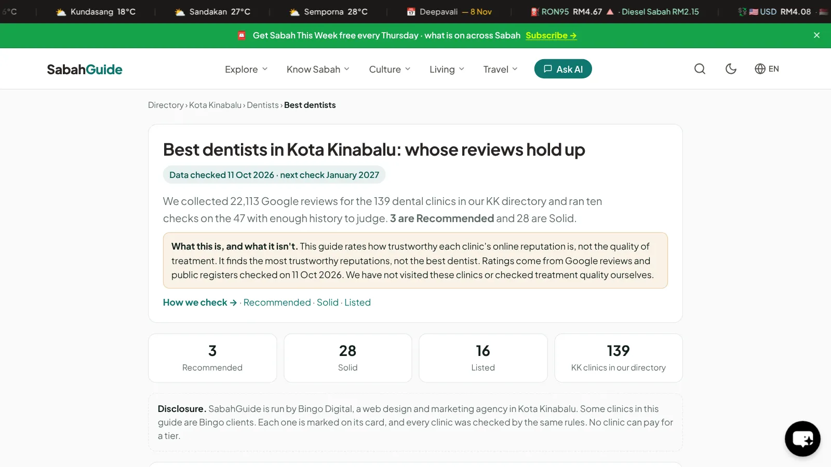The image size is (831, 467).
Task: Jump to Recommended section link
Action: pyautogui.click(x=277, y=303)
